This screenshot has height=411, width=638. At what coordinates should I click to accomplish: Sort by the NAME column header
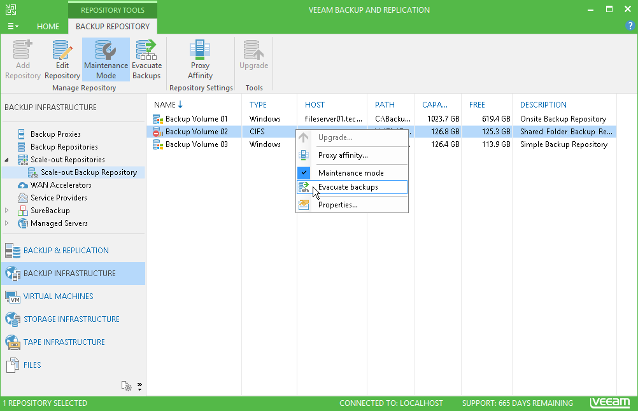(x=168, y=105)
